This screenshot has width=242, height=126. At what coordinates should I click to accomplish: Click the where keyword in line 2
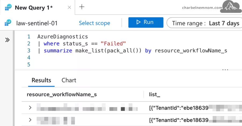coord(52,43)
